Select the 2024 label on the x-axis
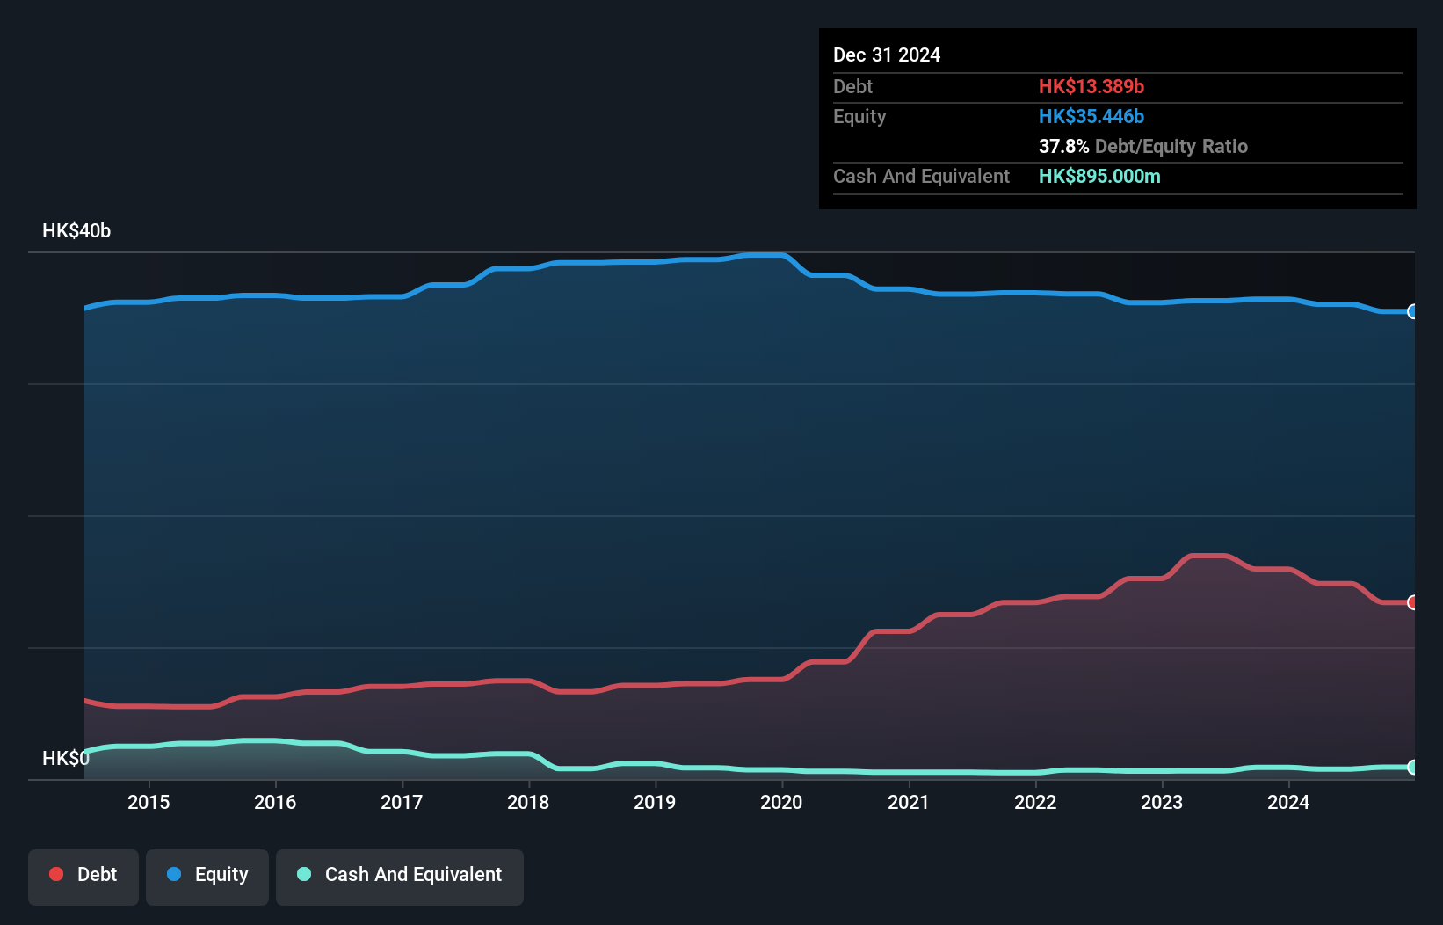 click(1288, 802)
